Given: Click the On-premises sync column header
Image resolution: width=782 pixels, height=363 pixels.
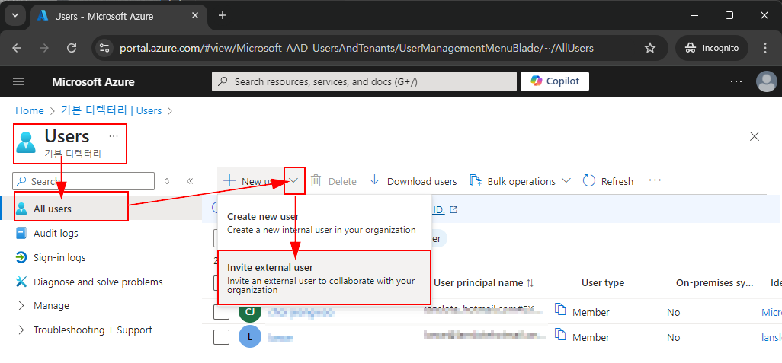Looking at the screenshot, I should (x=714, y=283).
